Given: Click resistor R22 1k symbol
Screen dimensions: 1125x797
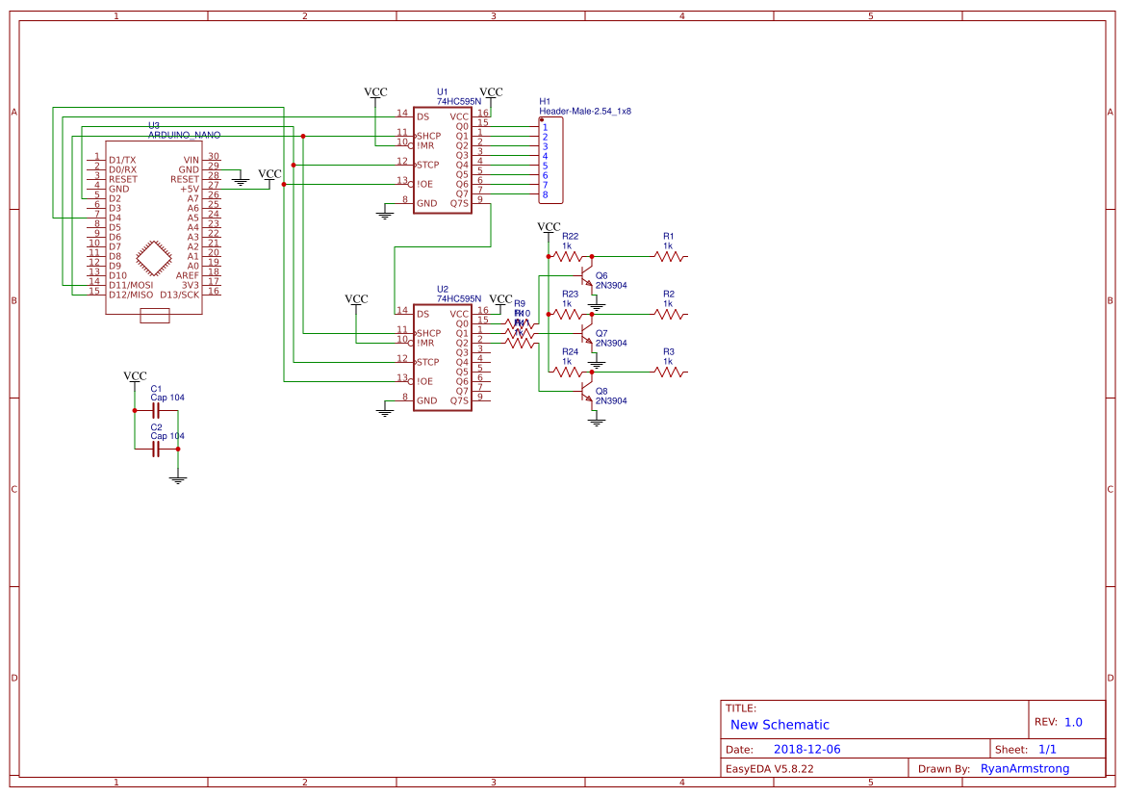Looking at the screenshot, I should 568,256.
